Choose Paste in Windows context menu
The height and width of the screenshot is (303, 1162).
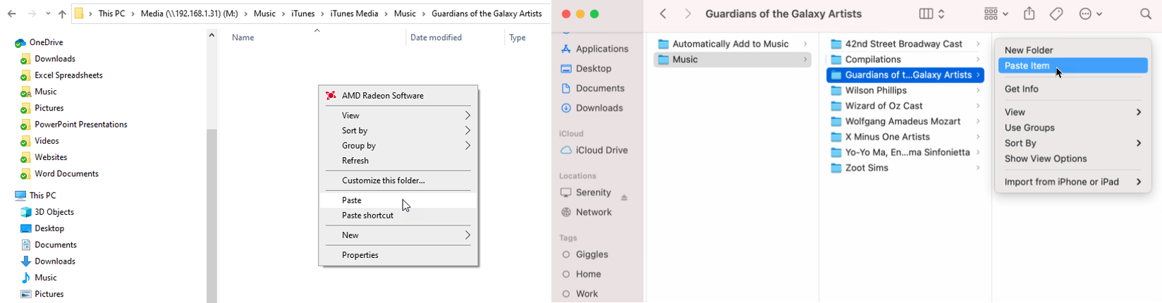click(398, 200)
